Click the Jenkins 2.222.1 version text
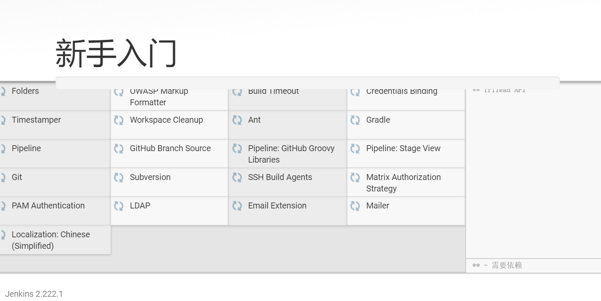 point(34,294)
